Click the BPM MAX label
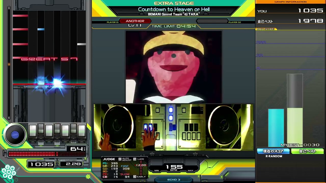The width and height of the screenshot is (326, 183). [x=191, y=171]
